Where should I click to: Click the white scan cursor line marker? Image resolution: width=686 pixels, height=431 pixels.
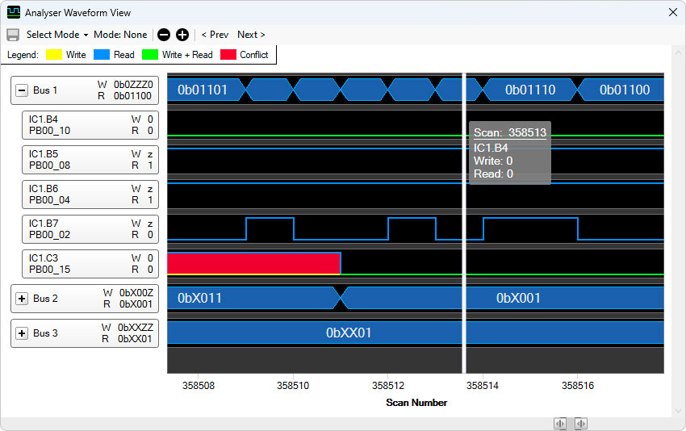click(464, 242)
